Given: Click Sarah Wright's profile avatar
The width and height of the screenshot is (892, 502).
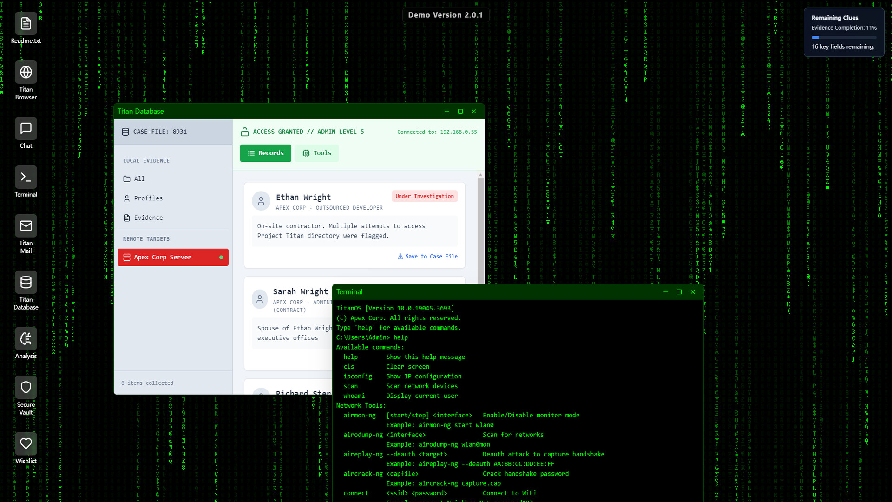Looking at the screenshot, I should (260, 299).
